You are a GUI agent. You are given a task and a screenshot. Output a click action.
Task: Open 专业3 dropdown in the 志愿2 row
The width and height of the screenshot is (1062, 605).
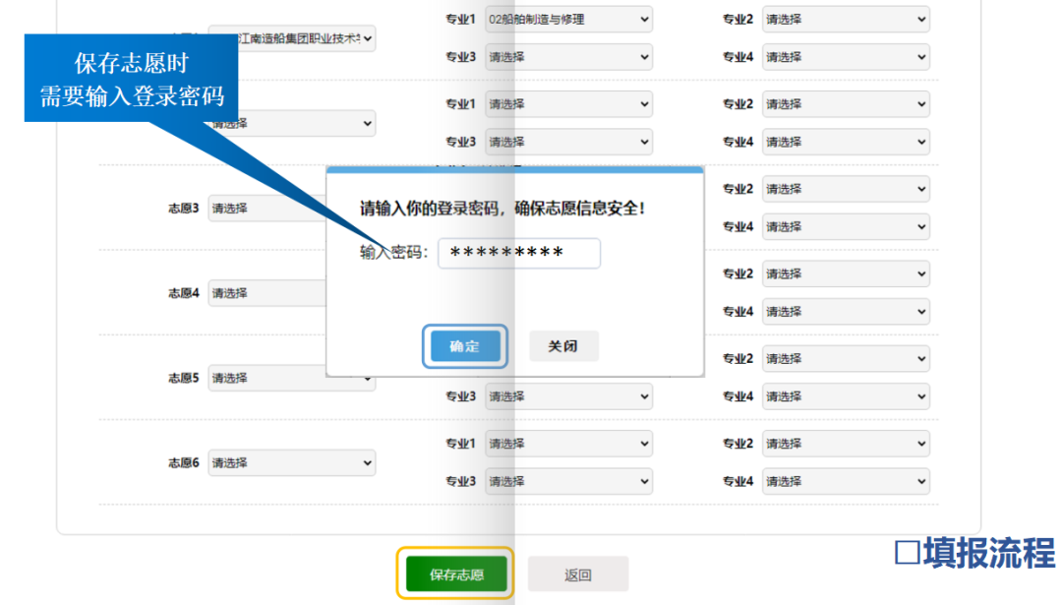(569, 142)
